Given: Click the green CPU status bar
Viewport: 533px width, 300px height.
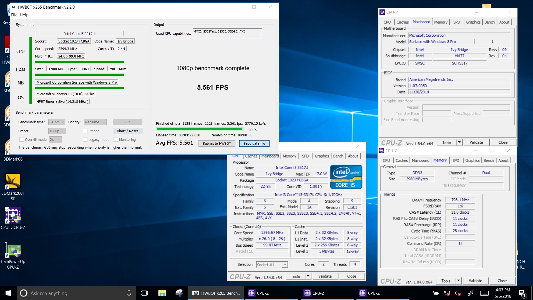Looking at the screenshot, I should [79, 62].
